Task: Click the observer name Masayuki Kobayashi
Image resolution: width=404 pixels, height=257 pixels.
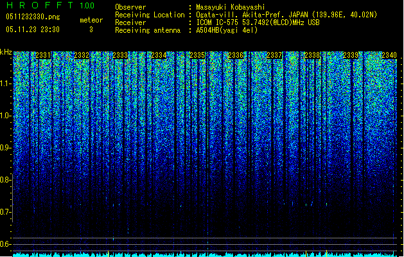Action: point(231,7)
